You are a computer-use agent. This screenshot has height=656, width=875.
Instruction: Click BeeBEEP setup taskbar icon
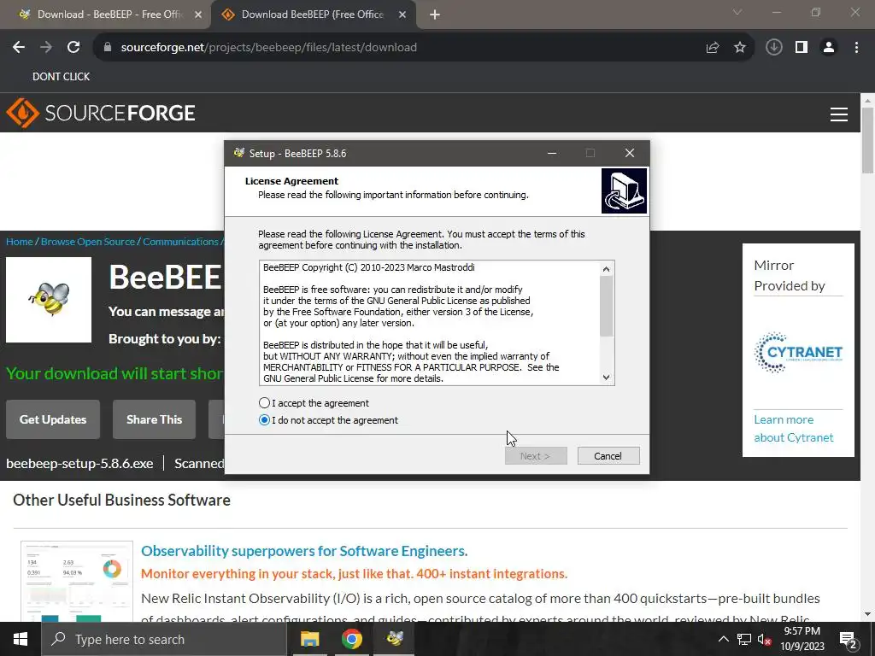(395, 639)
